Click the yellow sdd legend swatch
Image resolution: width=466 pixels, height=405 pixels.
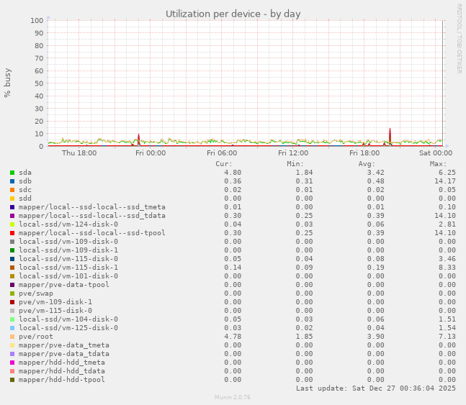pos(12,199)
